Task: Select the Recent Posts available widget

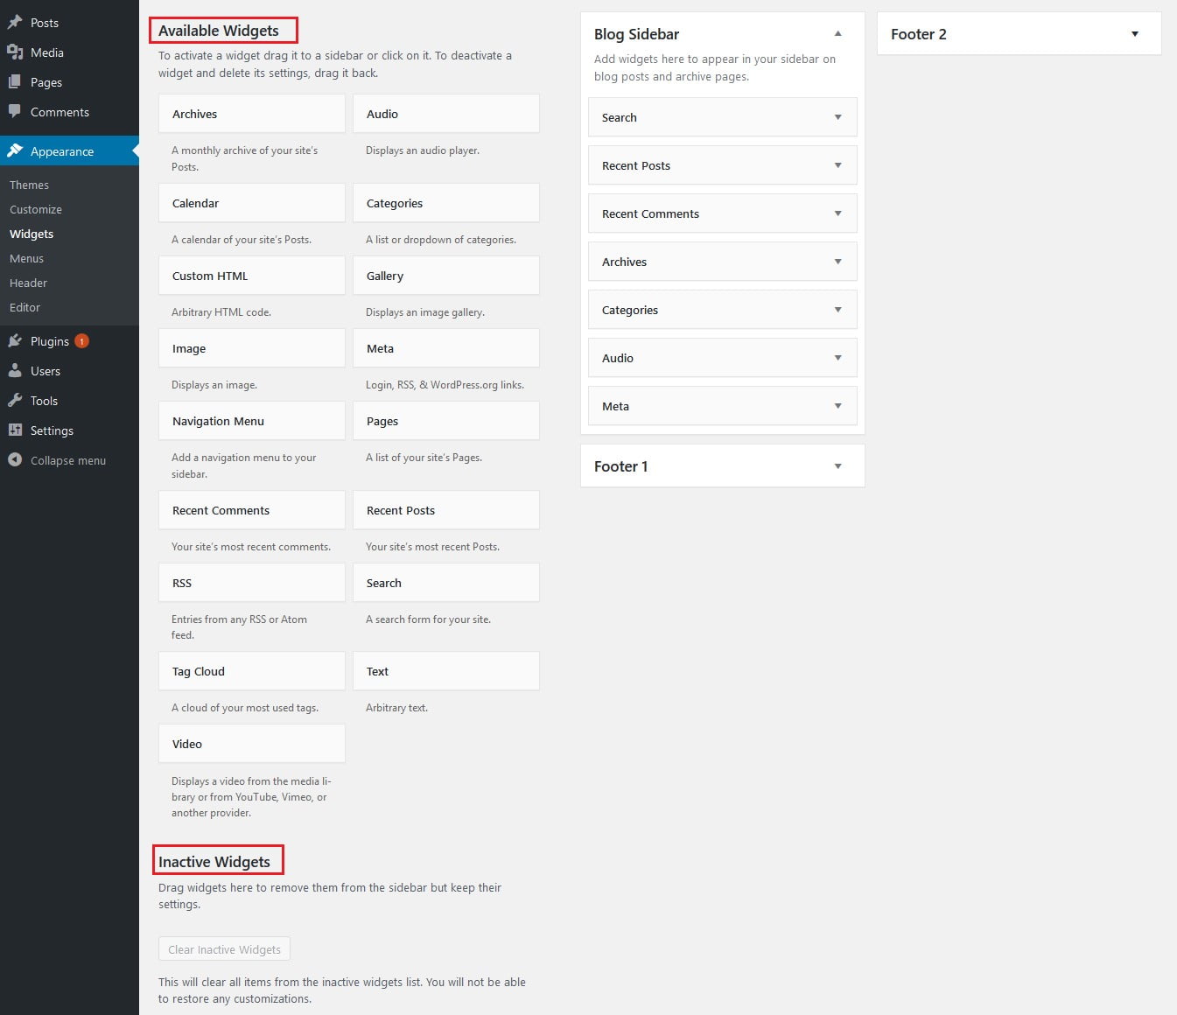Action: pyautogui.click(x=446, y=510)
